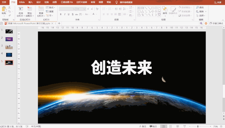This screenshot has height=128, width=225.
Task: Click the Quick Styles icon
Action: click(x=173, y=9)
